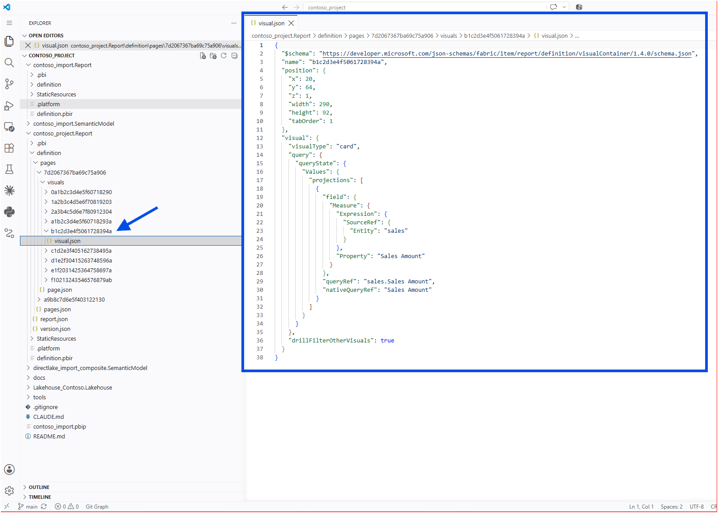This screenshot has height=513, width=718.
Task: Open Run and Debug view icon
Action: (x=9, y=105)
